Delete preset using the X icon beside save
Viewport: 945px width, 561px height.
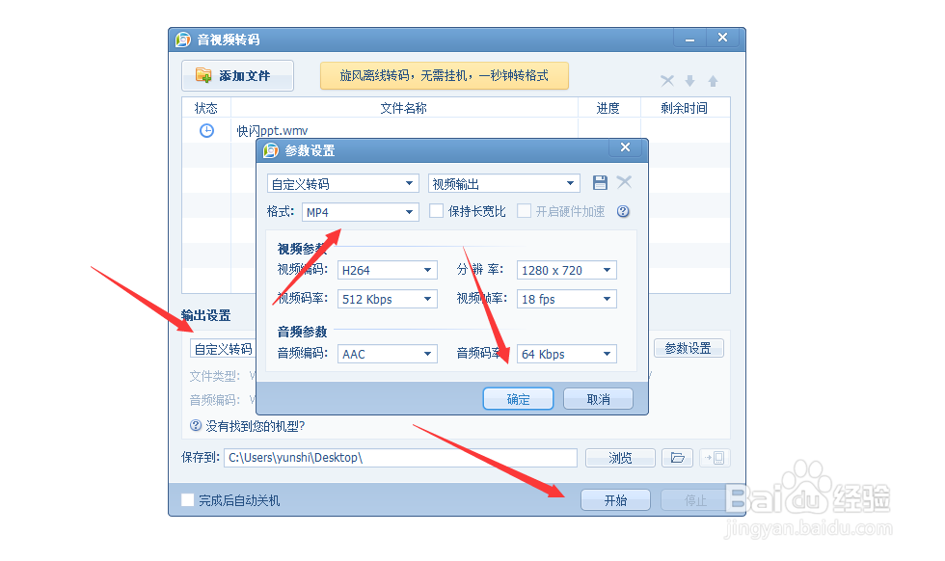pyautogui.click(x=625, y=181)
